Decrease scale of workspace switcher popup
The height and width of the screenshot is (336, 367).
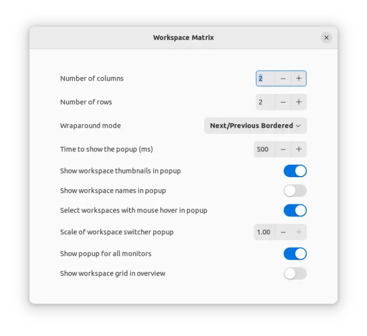tap(283, 232)
